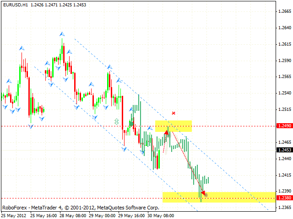Click the RoboForex MetaTrader 4 copyright text
Screen dimensions: 293x219
pos(81,208)
